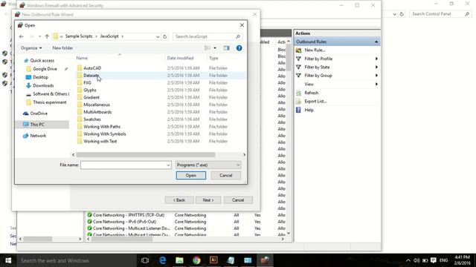Open the Organize dropdown menu
The height and width of the screenshot is (267, 476).
(31, 47)
